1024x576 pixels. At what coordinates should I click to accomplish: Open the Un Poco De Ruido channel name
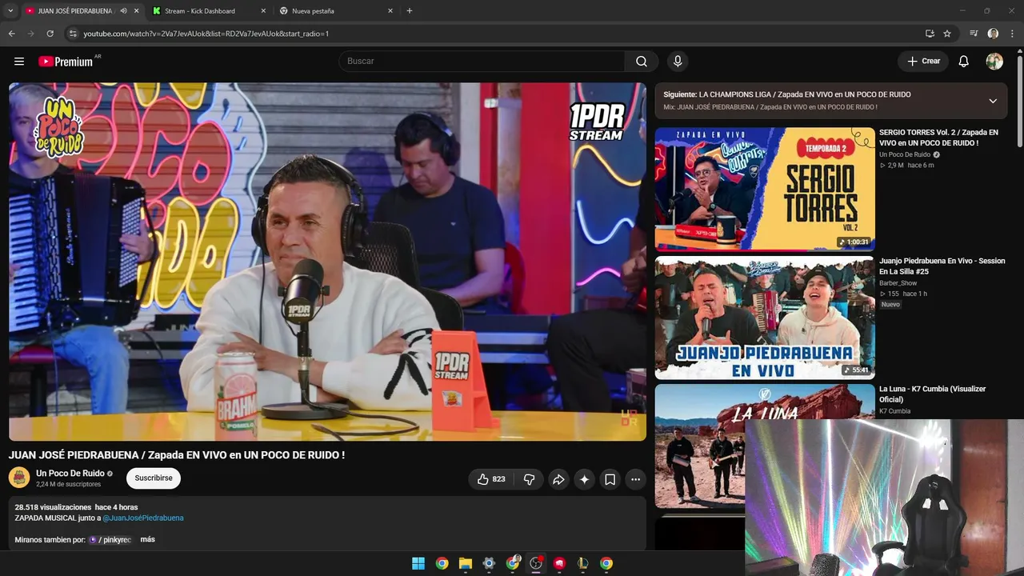(70, 474)
